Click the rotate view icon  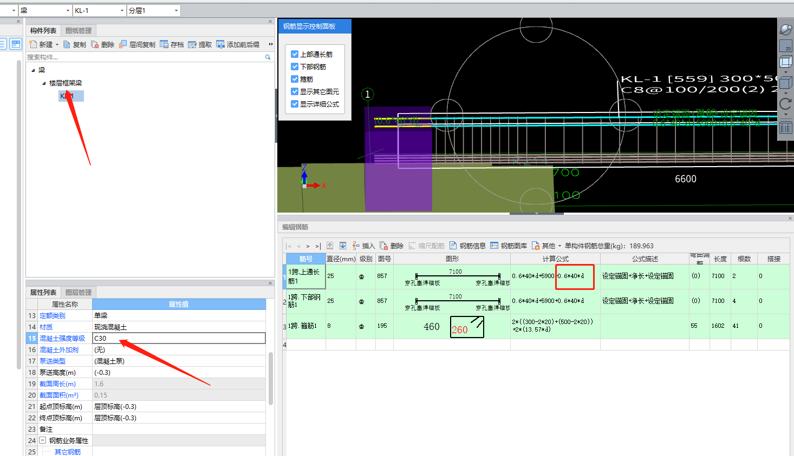point(786,104)
